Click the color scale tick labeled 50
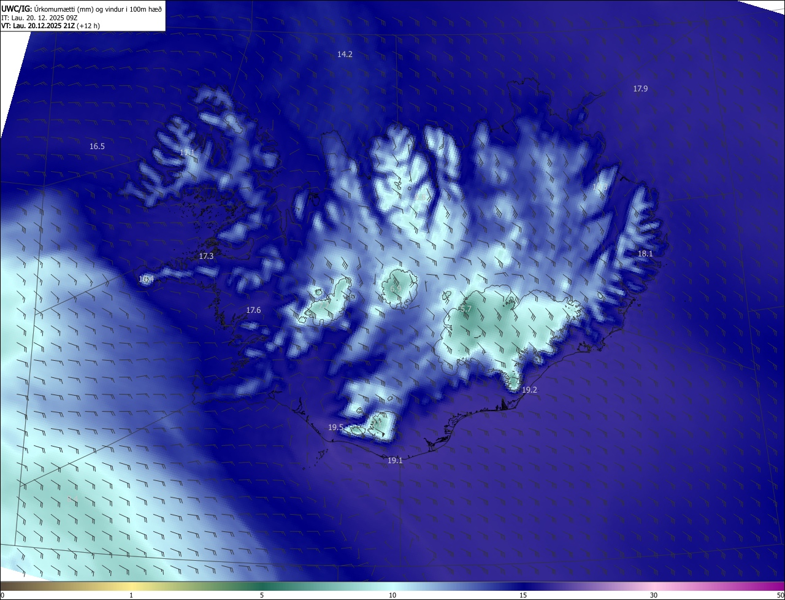The height and width of the screenshot is (600, 785). [x=779, y=595]
